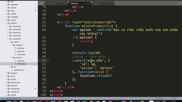This screenshot has width=182, height=102.
Task: Click the excel2 folder icon
Action: pyautogui.click(x=9, y=79)
